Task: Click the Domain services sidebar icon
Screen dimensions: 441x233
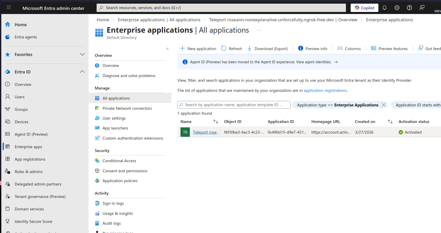Action: 8,209
